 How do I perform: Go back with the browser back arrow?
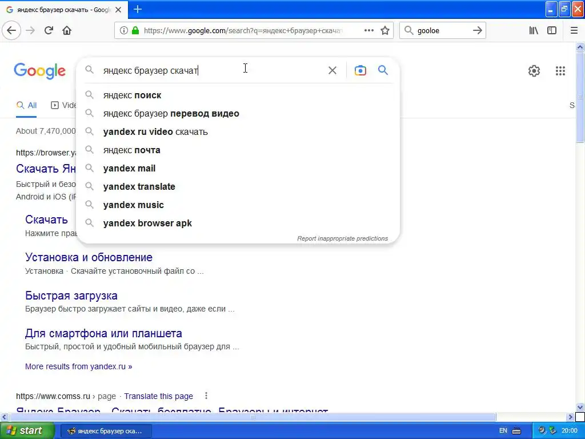(11, 31)
